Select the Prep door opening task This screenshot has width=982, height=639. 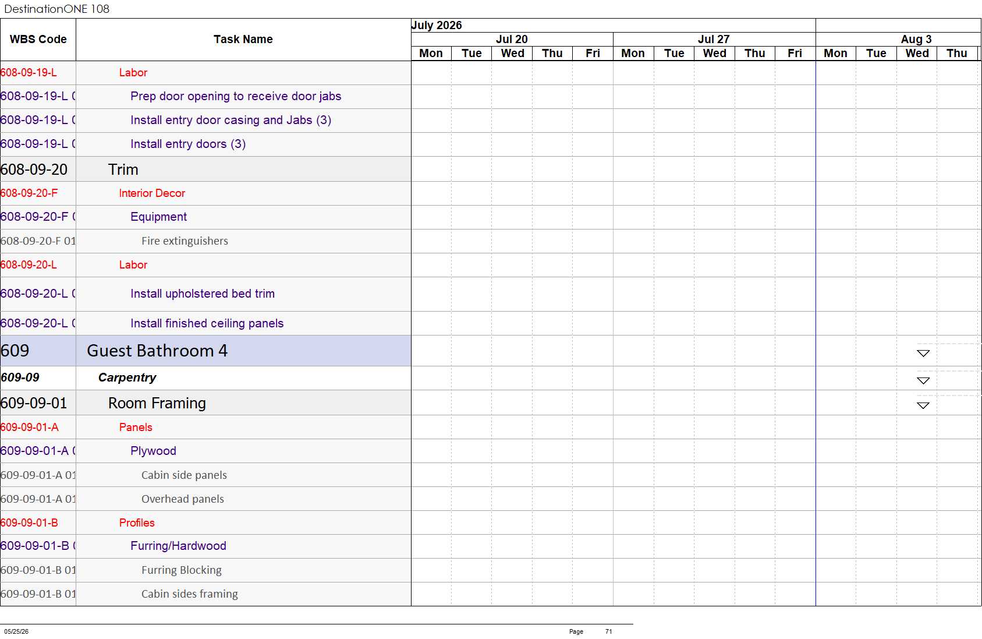(236, 96)
